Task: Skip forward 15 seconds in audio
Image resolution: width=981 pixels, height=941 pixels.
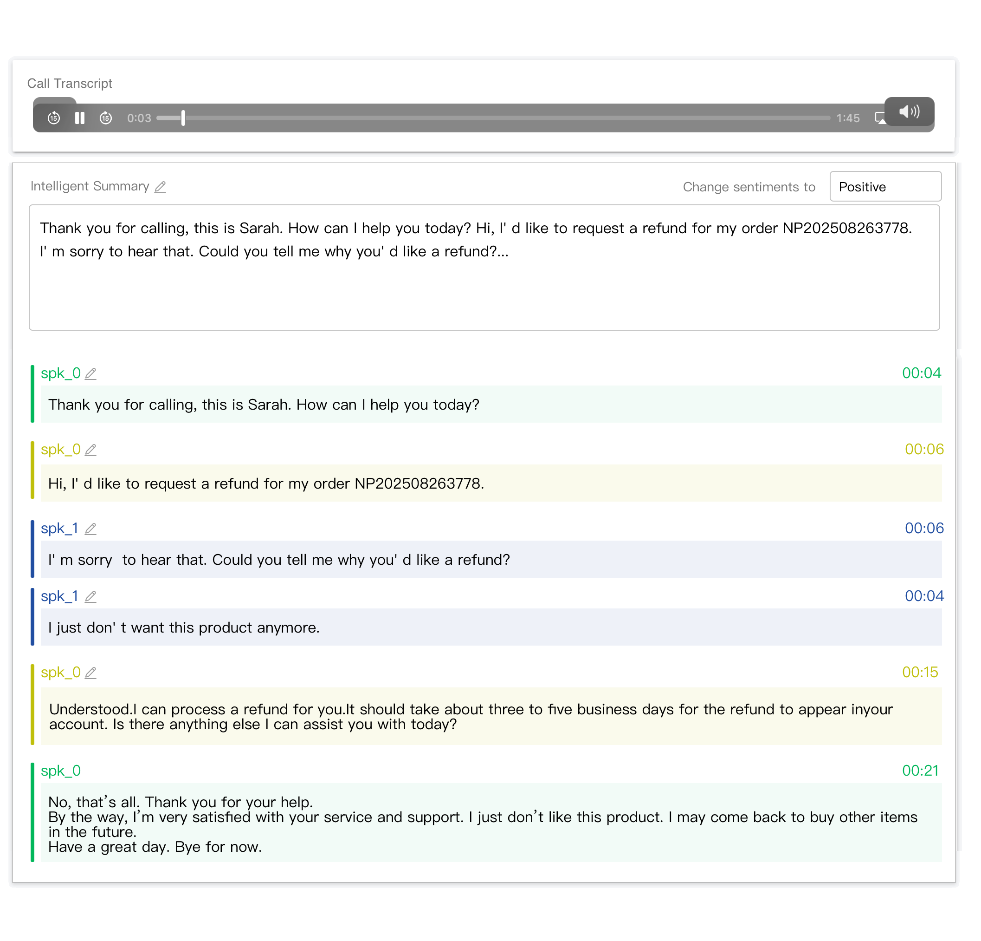Action: click(x=106, y=118)
